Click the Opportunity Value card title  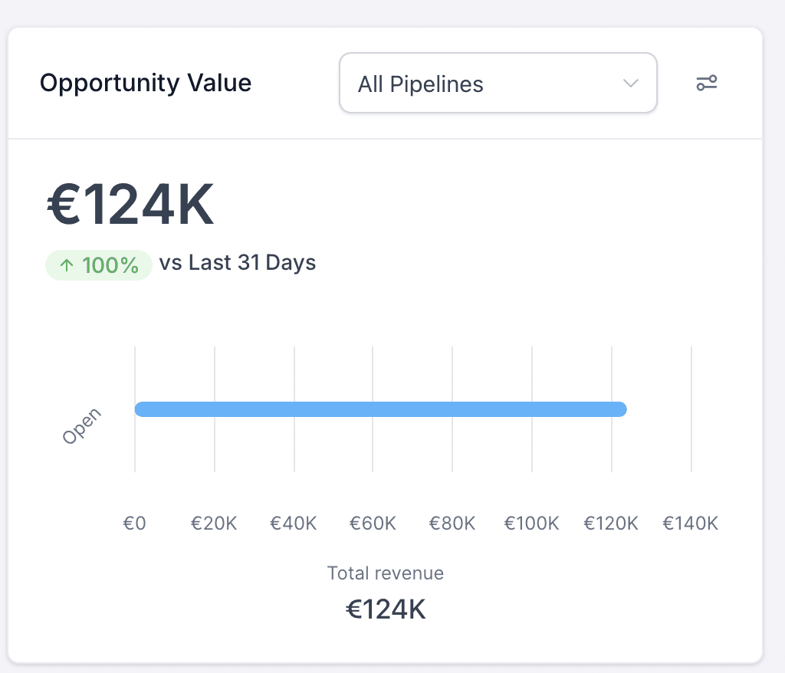146,83
